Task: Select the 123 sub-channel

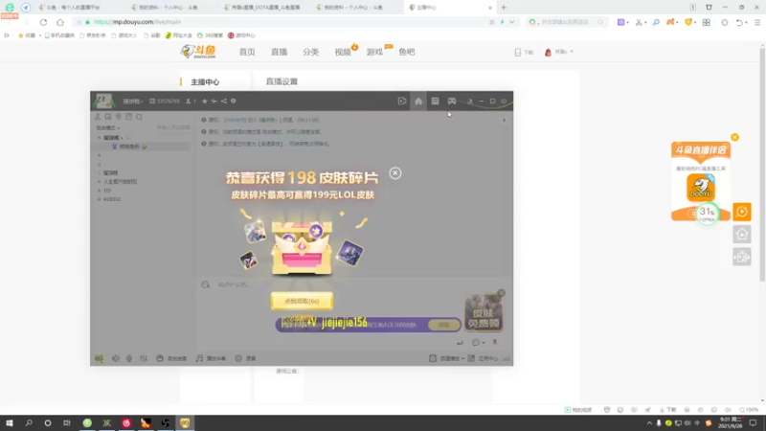Action: click(107, 190)
